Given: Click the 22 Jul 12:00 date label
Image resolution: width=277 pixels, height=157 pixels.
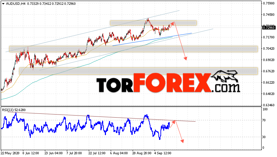Looking at the screenshot, I should [97, 153].
